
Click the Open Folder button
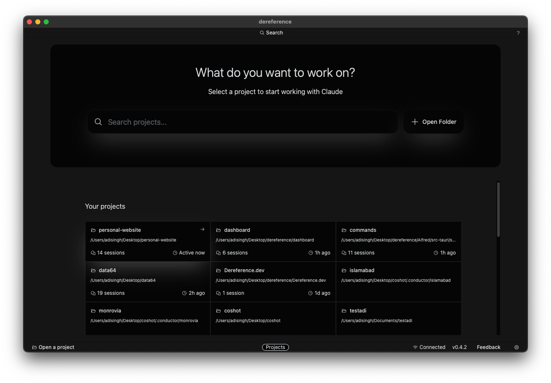pos(433,122)
